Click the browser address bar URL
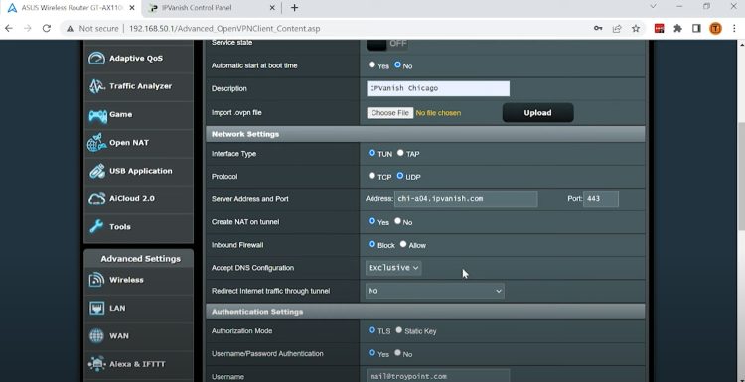This screenshot has height=382, width=745. pyautogui.click(x=224, y=29)
